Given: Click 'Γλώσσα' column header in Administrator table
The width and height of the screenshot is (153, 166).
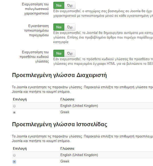Looking at the screenshot, I should pos(67,99).
